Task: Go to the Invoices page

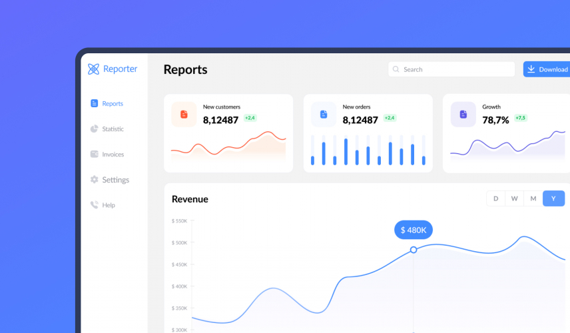Action: point(107,154)
